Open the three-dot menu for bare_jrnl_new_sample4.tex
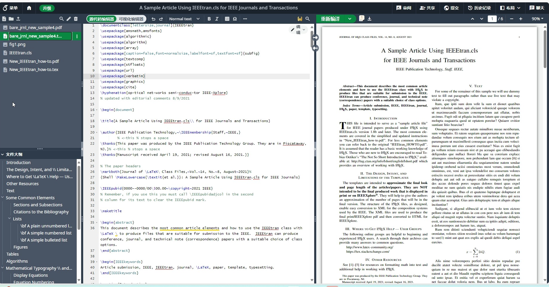Image resolution: width=549 pixels, height=287 pixels. [x=77, y=36]
